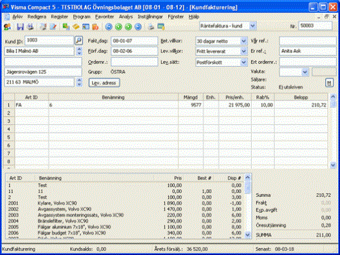The width and height of the screenshot is (340, 255).
Task: Click the Ordernr. input field
Action: (x=135, y=62)
